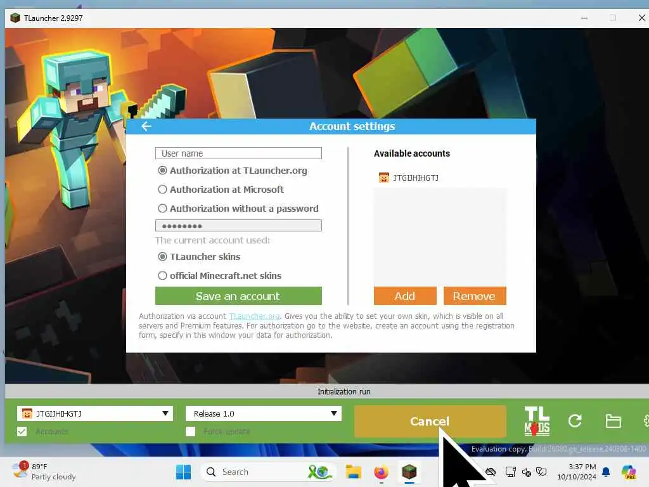Viewport: 649px width, 487px height.
Task: Click the clock showing 3:37 PM
Action: pos(577,472)
